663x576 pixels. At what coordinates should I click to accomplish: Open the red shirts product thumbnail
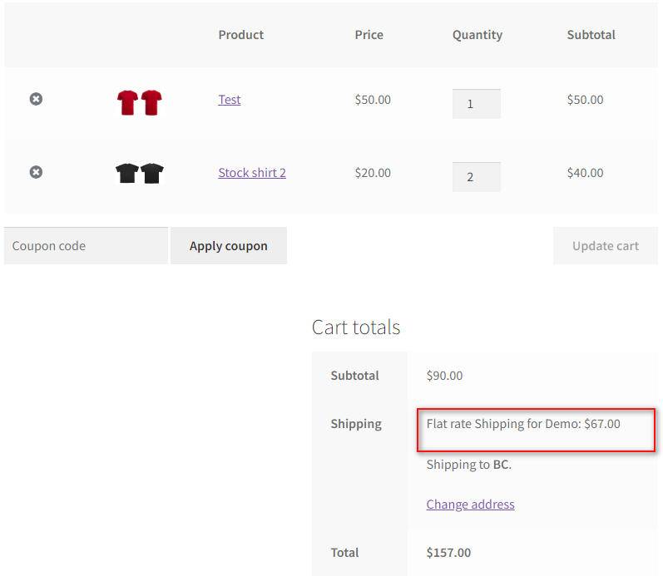140,103
